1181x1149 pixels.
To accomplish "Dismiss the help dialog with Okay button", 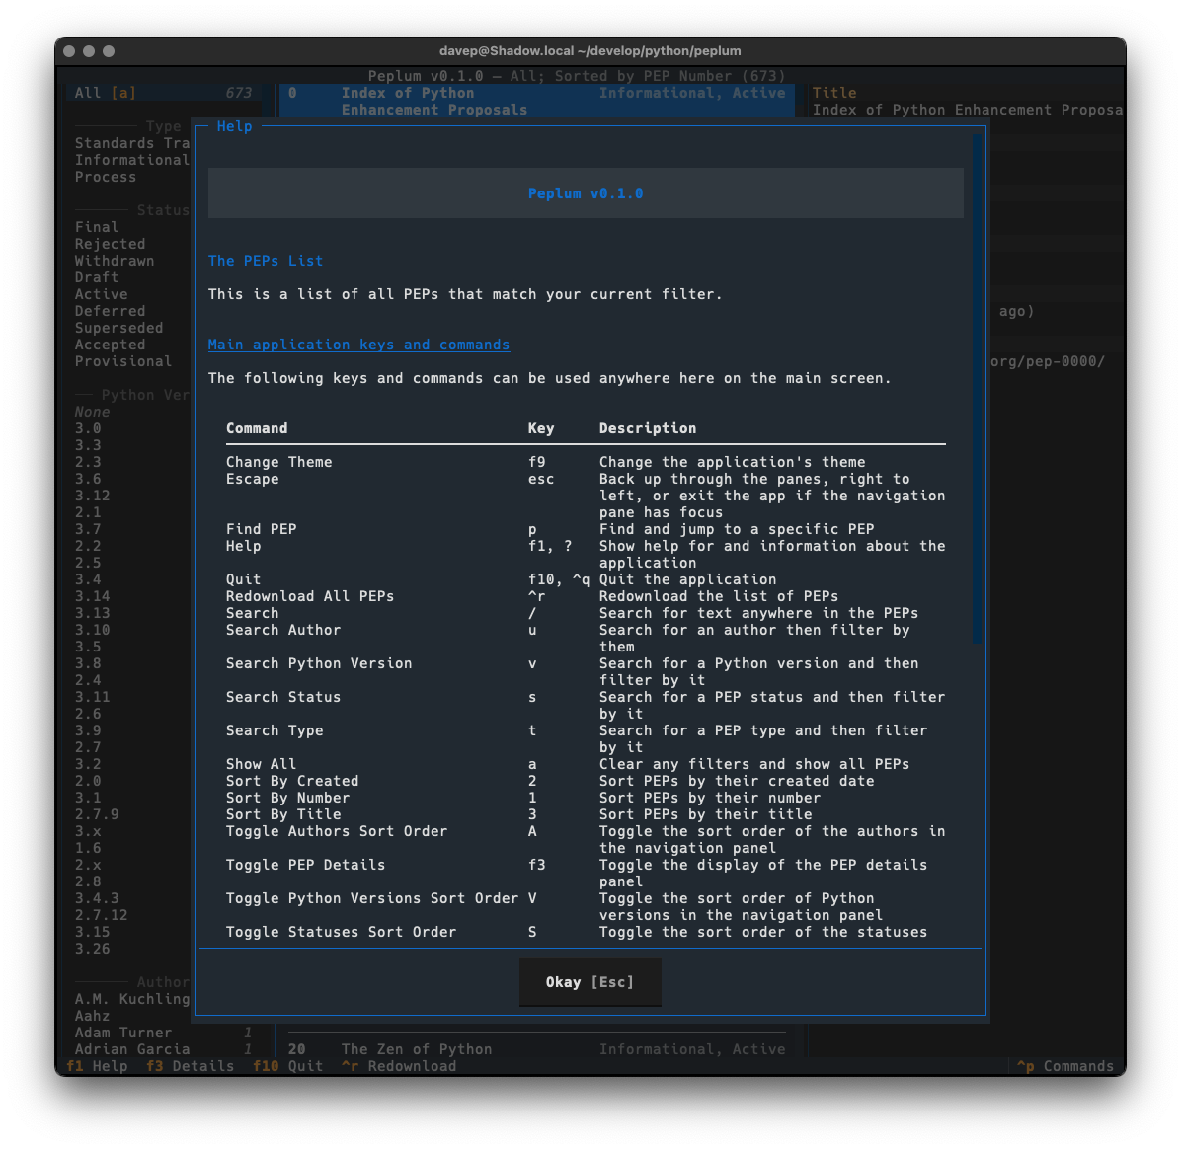I will pos(590,982).
